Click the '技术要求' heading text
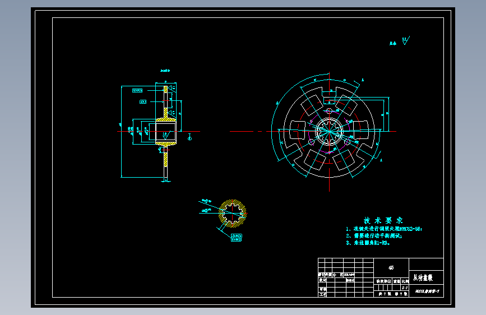The height and width of the screenshot is (315, 486). pyautogui.click(x=383, y=221)
